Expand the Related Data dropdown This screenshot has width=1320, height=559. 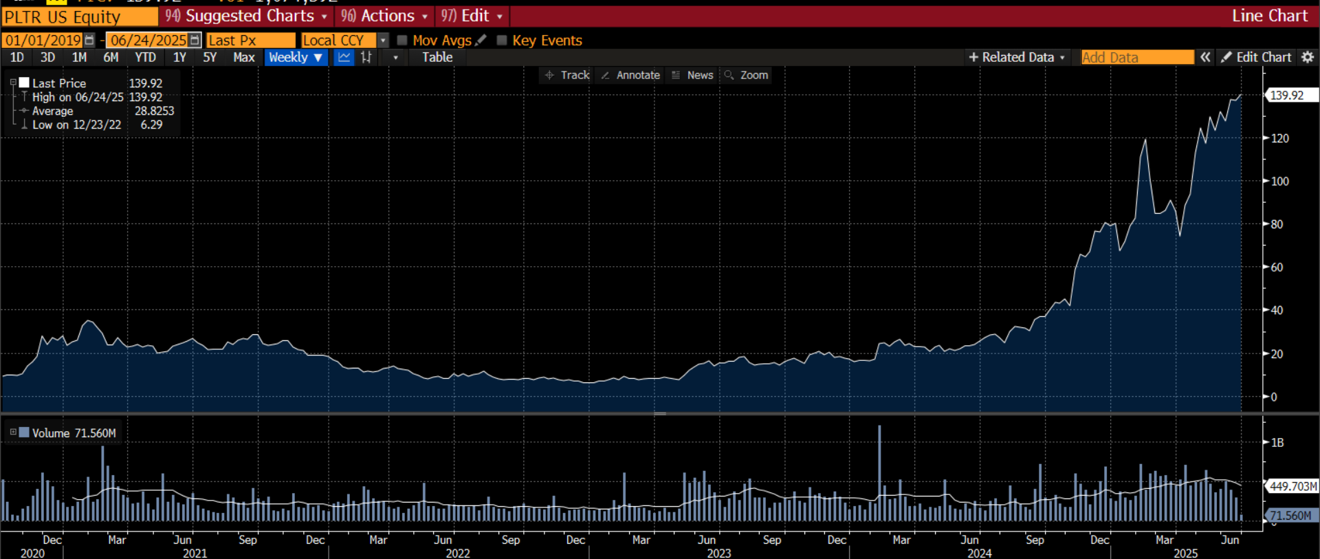(1017, 58)
